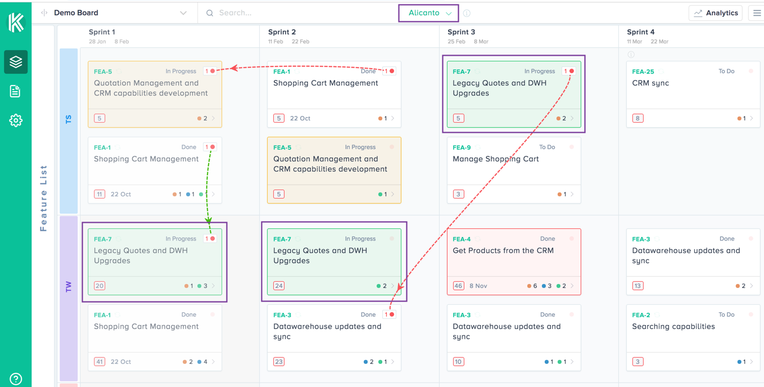The height and width of the screenshot is (387, 764).
Task: Click the help question mark icon
Action: coord(16,379)
